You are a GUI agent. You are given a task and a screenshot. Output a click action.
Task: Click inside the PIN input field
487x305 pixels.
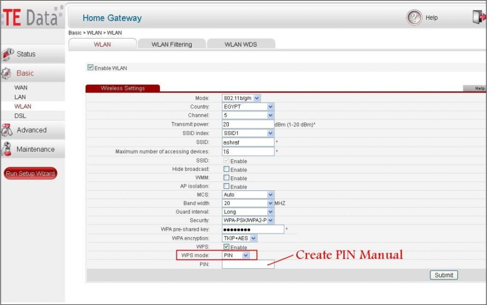pos(247,264)
